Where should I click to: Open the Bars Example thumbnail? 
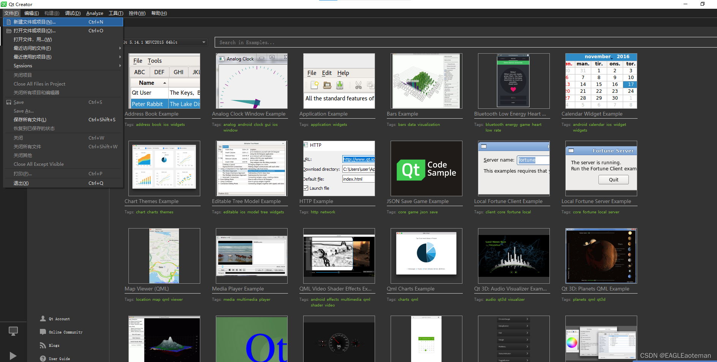426,81
